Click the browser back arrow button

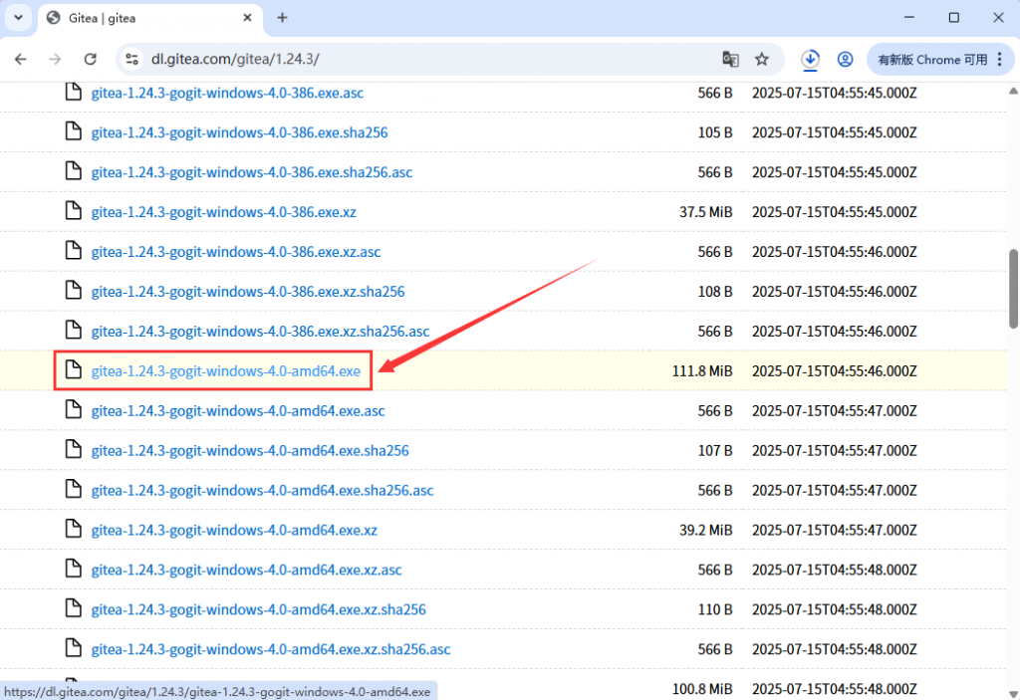pos(21,59)
